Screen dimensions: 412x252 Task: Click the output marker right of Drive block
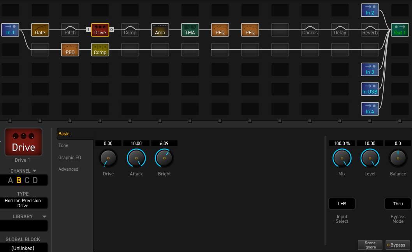coord(112,30)
